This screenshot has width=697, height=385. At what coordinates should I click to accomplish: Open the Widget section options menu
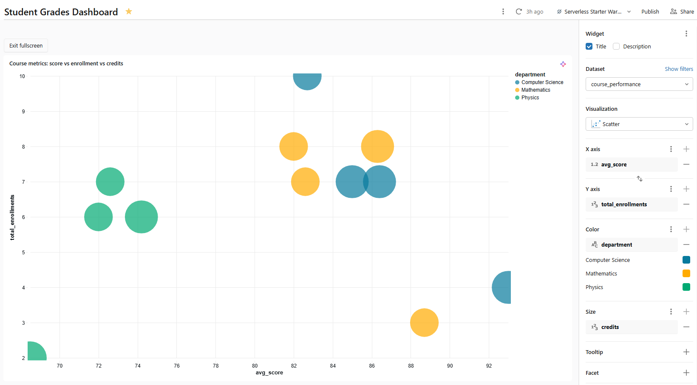(x=686, y=34)
